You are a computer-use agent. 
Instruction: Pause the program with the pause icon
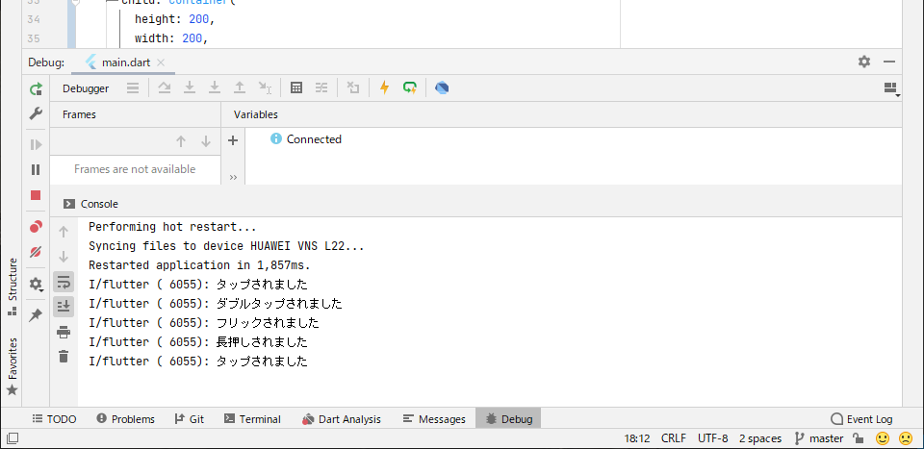pyautogui.click(x=36, y=169)
